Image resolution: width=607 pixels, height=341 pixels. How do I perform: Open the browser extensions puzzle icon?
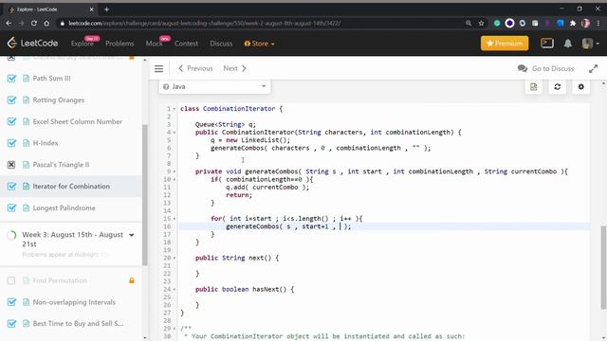[x=573, y=23]
